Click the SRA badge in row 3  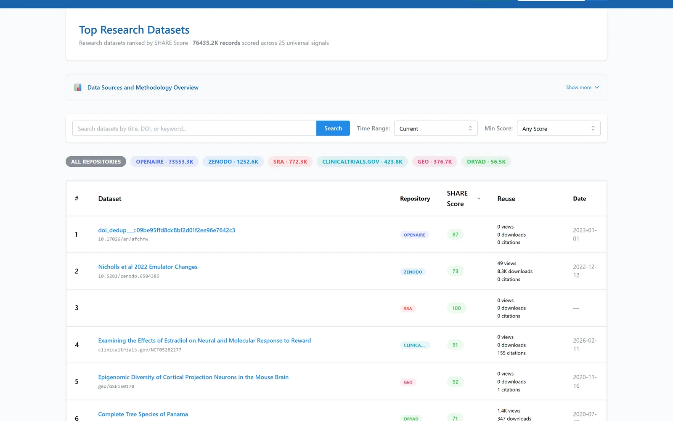408,309
